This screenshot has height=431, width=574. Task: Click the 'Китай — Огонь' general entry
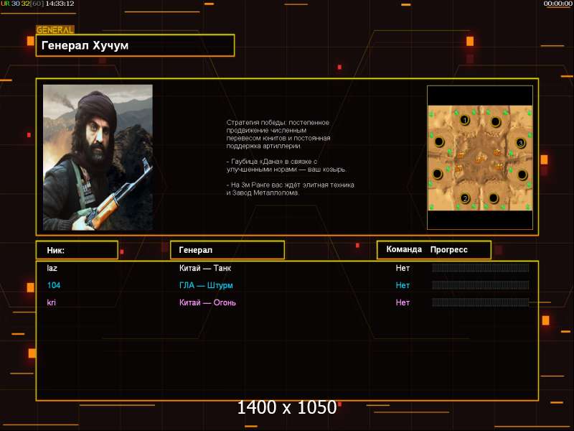[207, 302]
